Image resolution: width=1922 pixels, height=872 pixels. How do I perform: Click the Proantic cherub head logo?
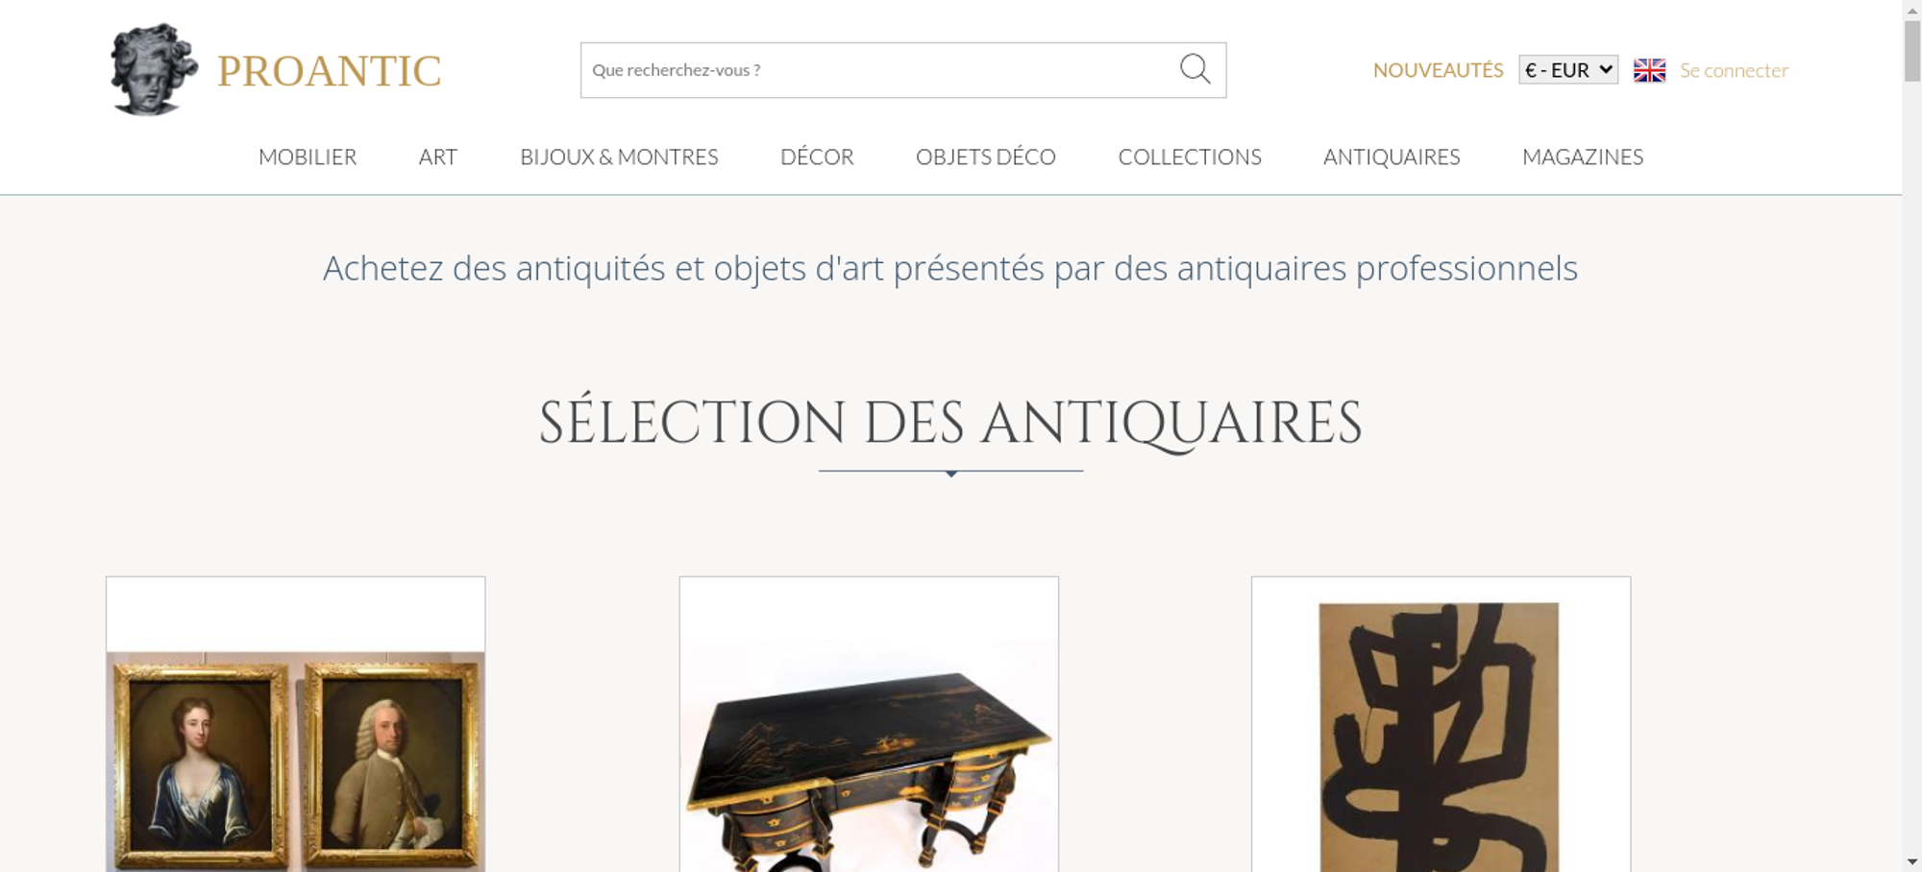pyautogui.click(x=154, y=69)
